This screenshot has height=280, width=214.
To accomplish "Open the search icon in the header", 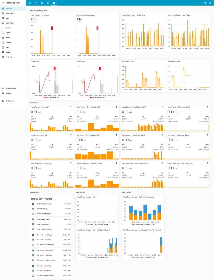I will (200, 3).
